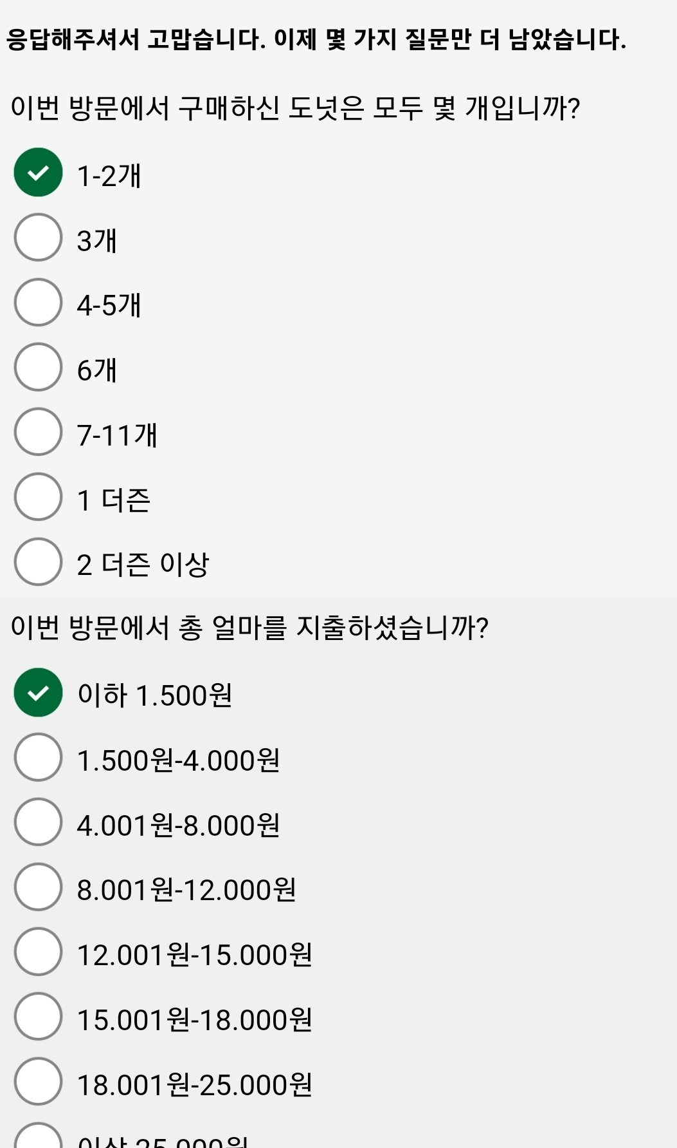The width and height of the screenshot is (677, 1148).
Task: Click the 7-11개 label text
Action: click(117, 435)
